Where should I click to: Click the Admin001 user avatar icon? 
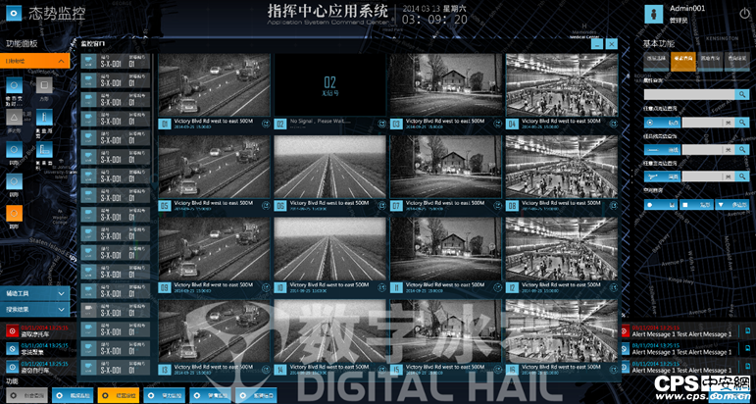click(653, 13)
